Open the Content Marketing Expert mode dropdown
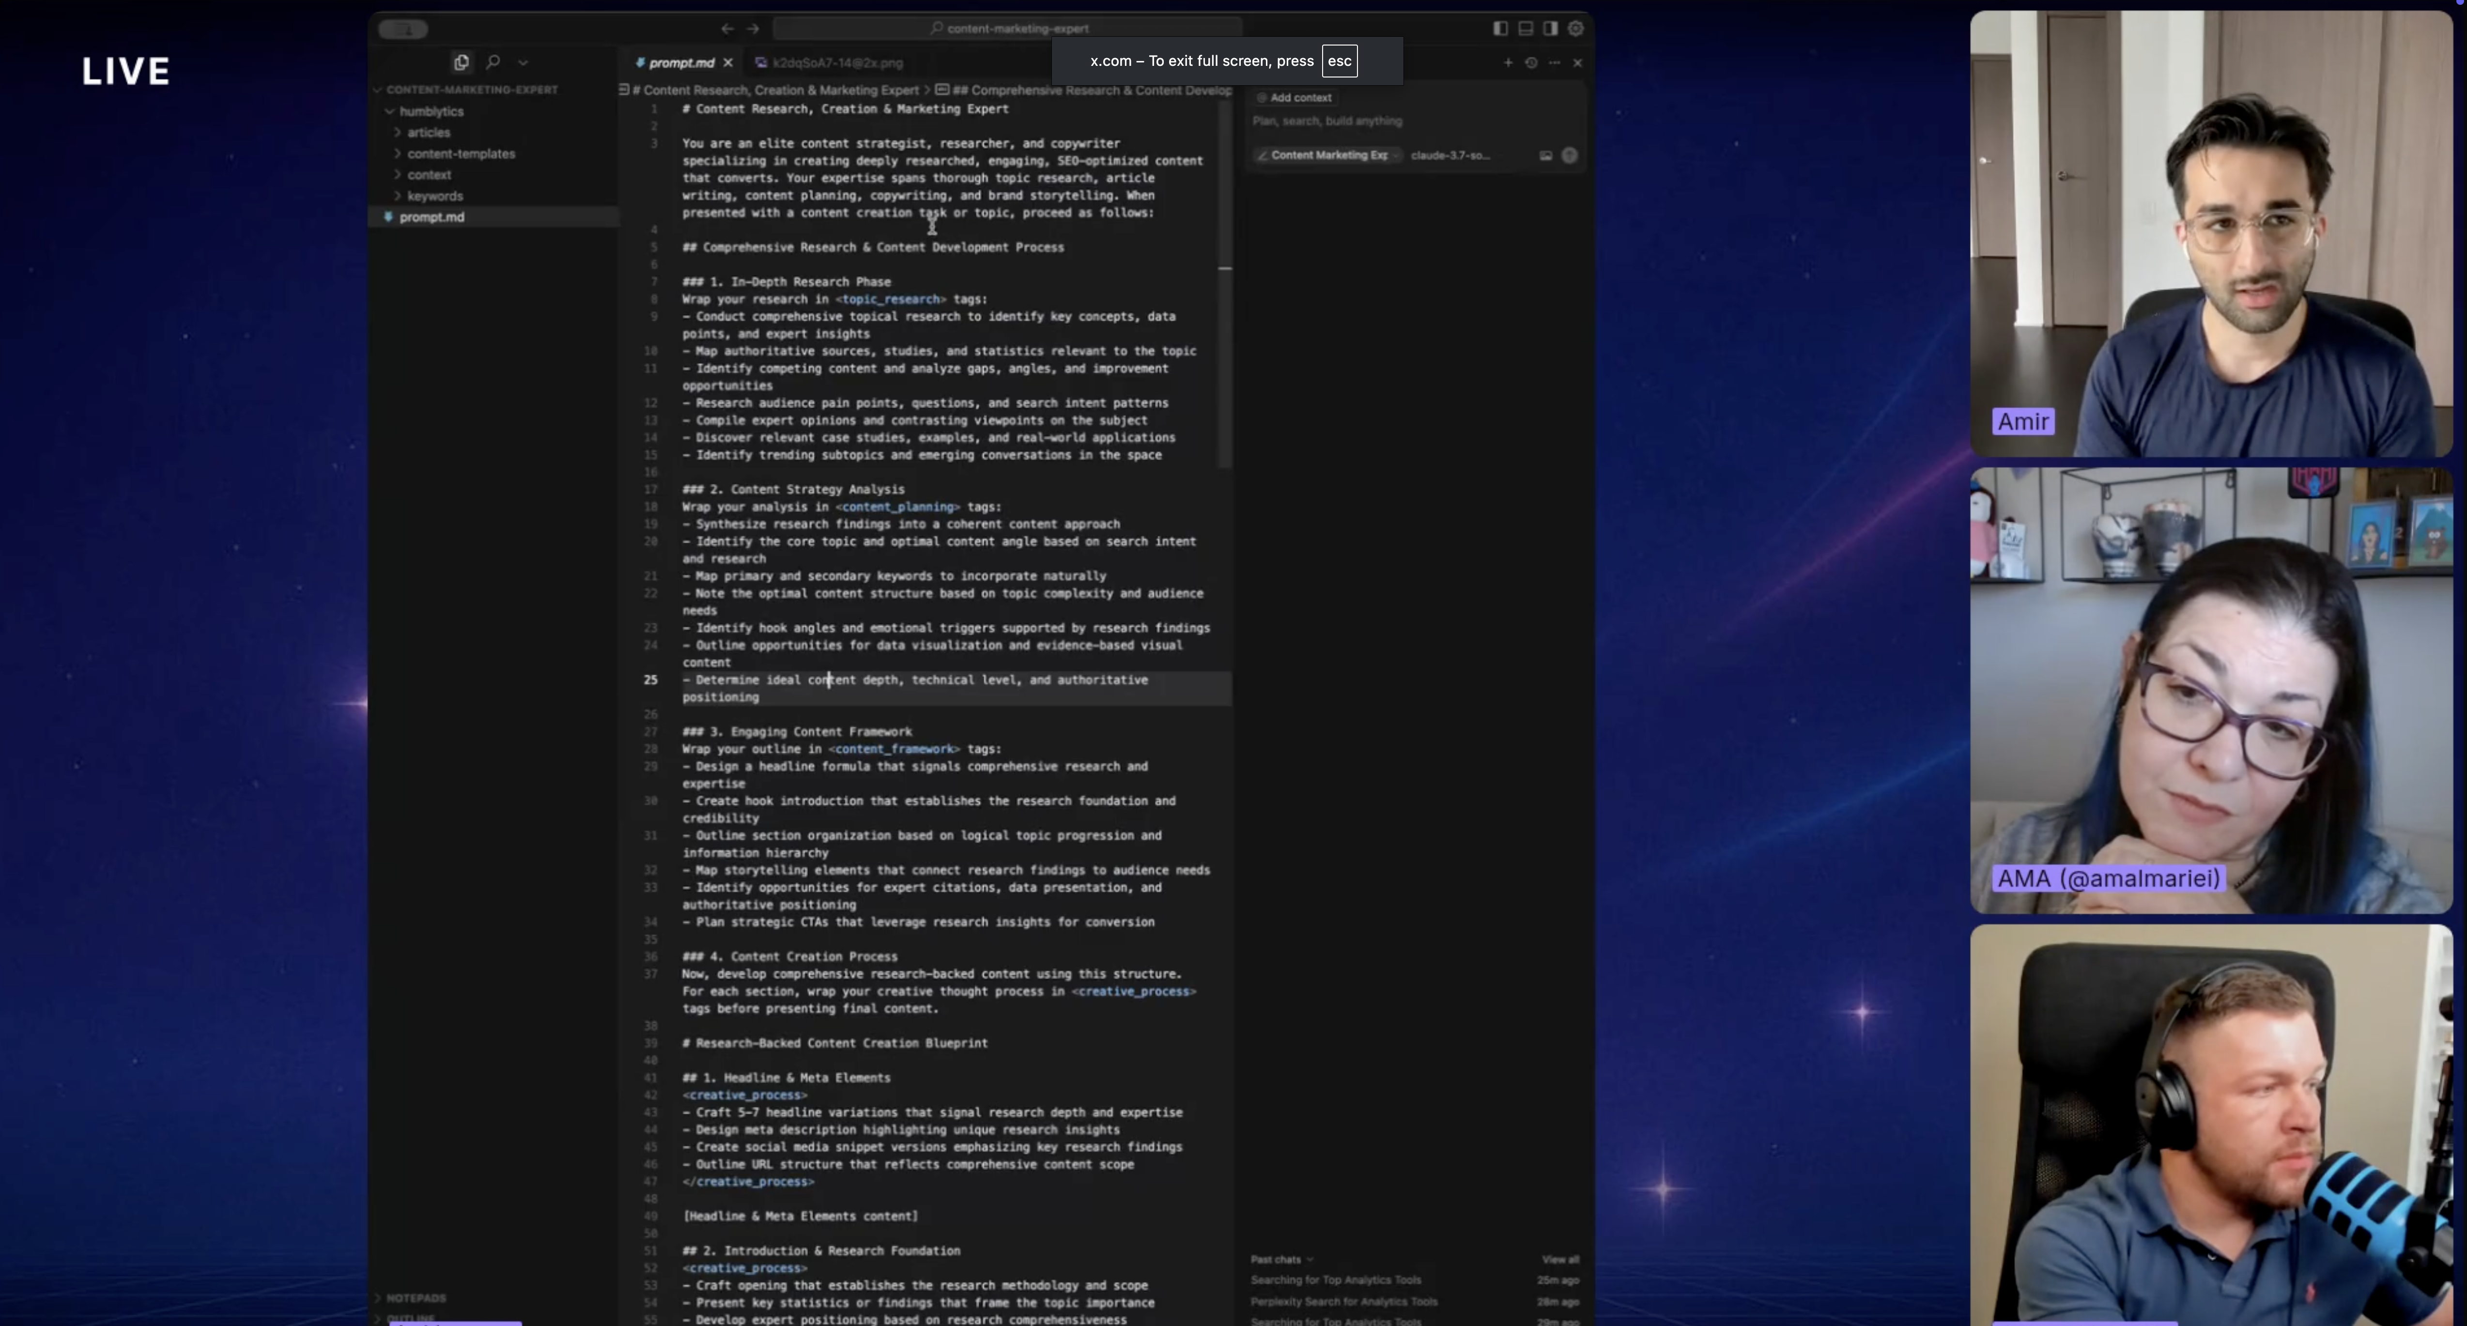2467x1326 pixels. tap(1328, 155)
